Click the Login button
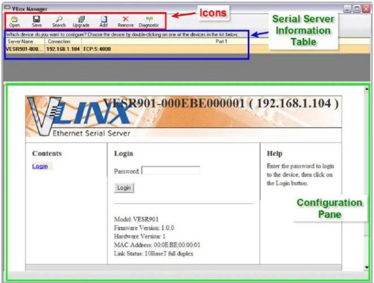Image resolution: width=374 pixels, height=283 pixels. pyautogui.click(x=124, y=188)
